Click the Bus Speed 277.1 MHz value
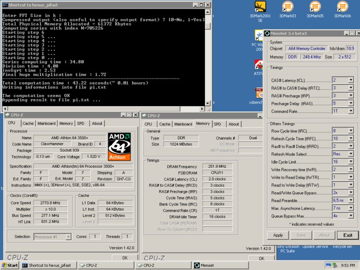The height and width of the screenshot is (270, 360). [50, 216]
